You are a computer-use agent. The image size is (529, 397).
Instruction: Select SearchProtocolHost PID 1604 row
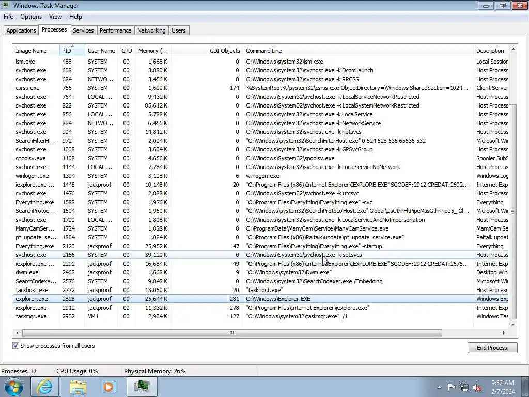[260, 211]
